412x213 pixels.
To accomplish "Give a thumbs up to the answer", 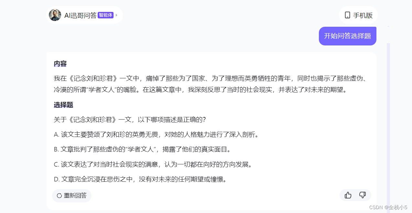I will 348,195.
